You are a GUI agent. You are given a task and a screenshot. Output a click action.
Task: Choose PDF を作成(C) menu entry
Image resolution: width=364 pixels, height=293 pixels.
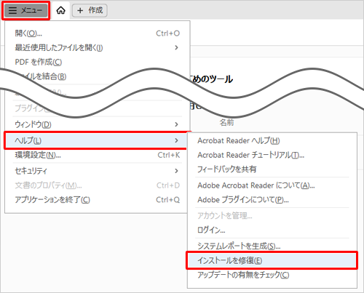pyautogui.click(x=97, y=62)
